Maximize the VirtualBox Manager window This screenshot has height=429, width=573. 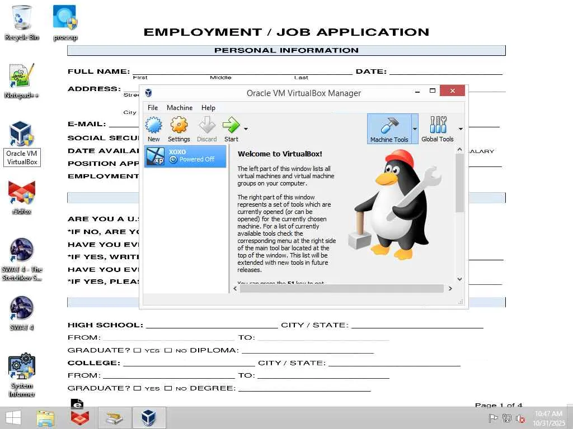point(433,91)
